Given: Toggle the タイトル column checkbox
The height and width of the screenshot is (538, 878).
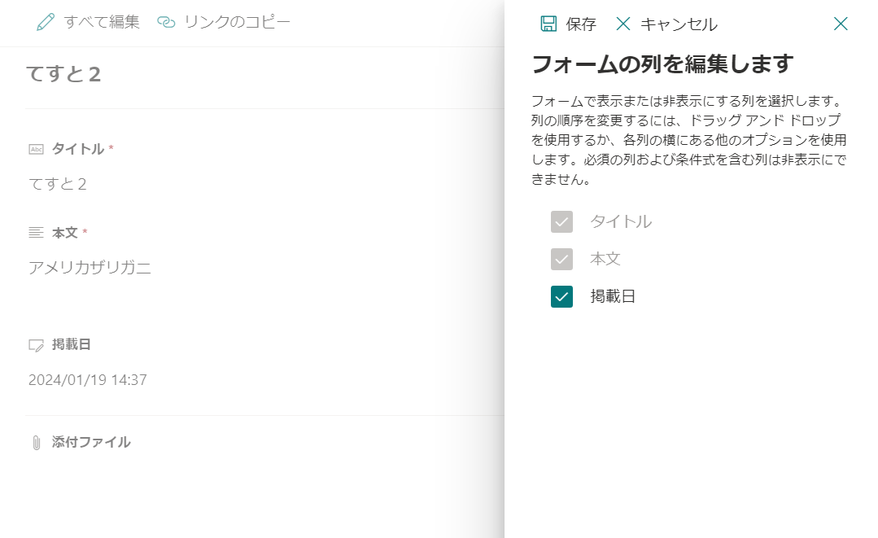Looking at the screenshot, I should [x=561, y=221].
